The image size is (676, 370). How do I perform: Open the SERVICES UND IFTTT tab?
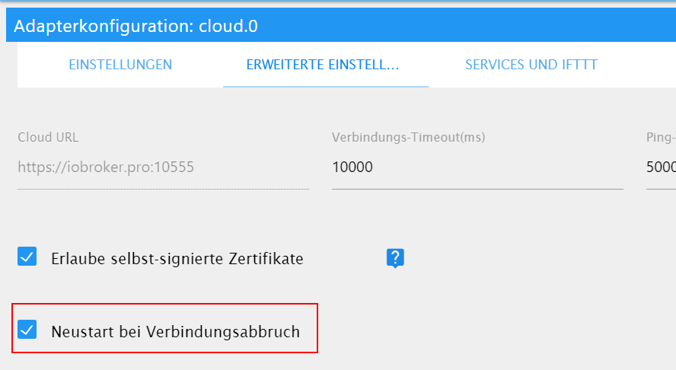point(531,65)
